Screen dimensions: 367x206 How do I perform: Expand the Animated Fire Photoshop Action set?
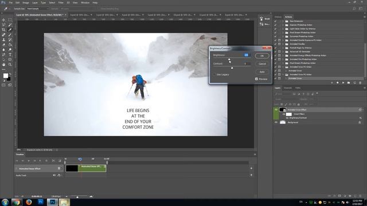tap(283, 60)
